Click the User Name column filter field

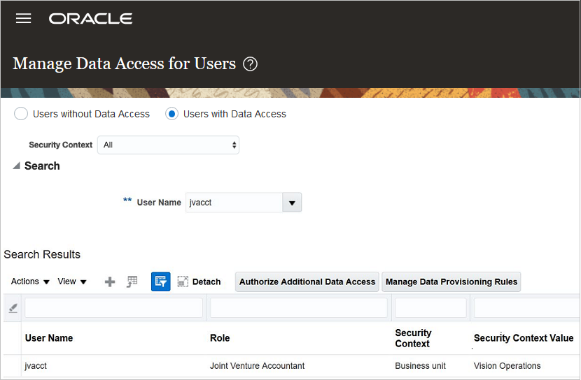114,308
